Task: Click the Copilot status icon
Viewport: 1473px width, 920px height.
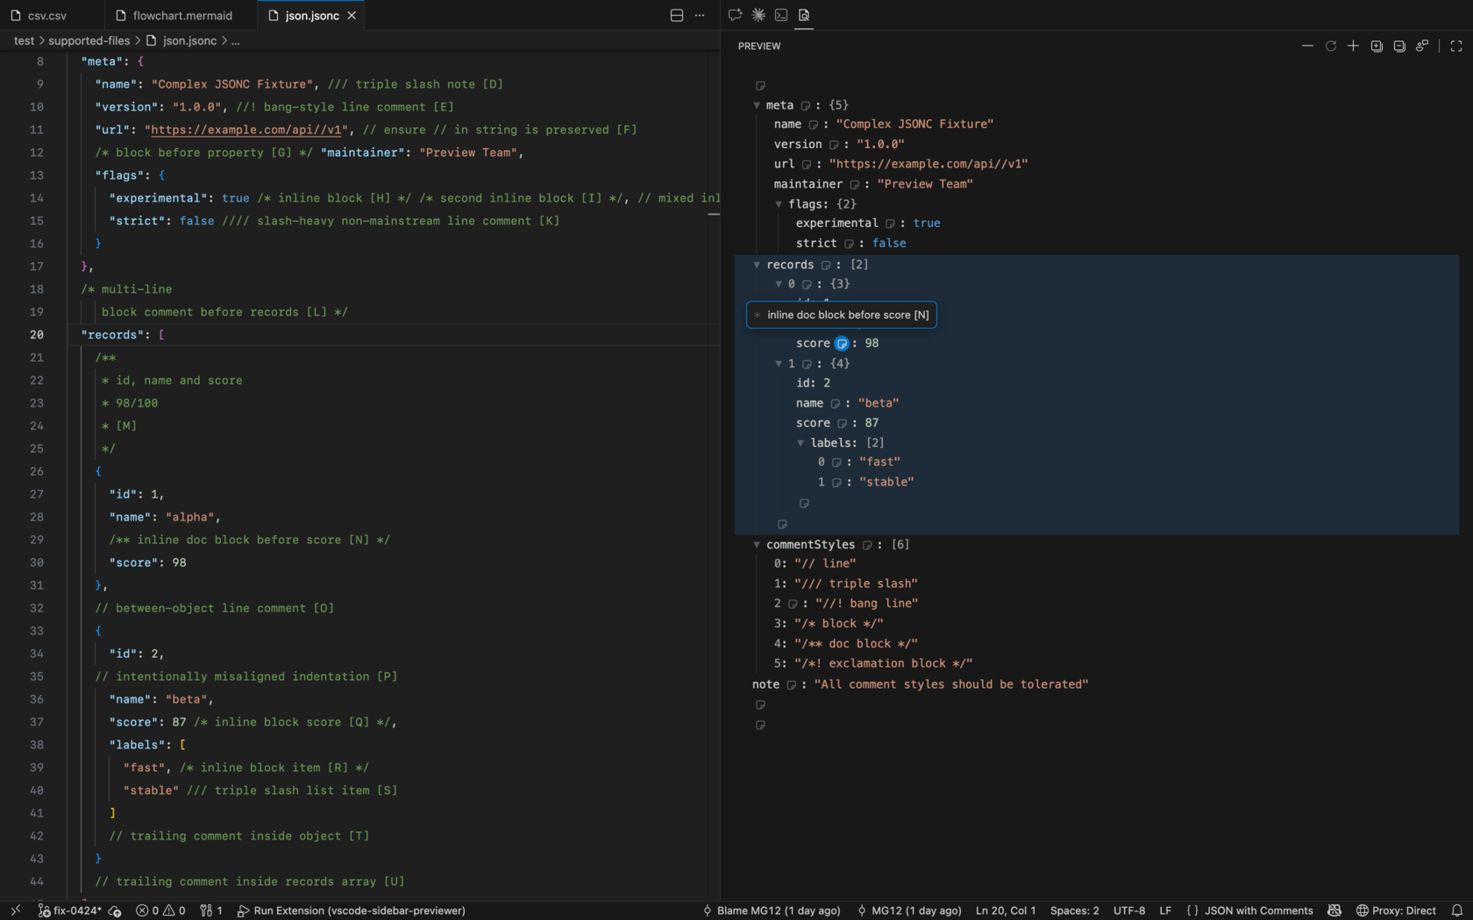Action: [1334, 910]
